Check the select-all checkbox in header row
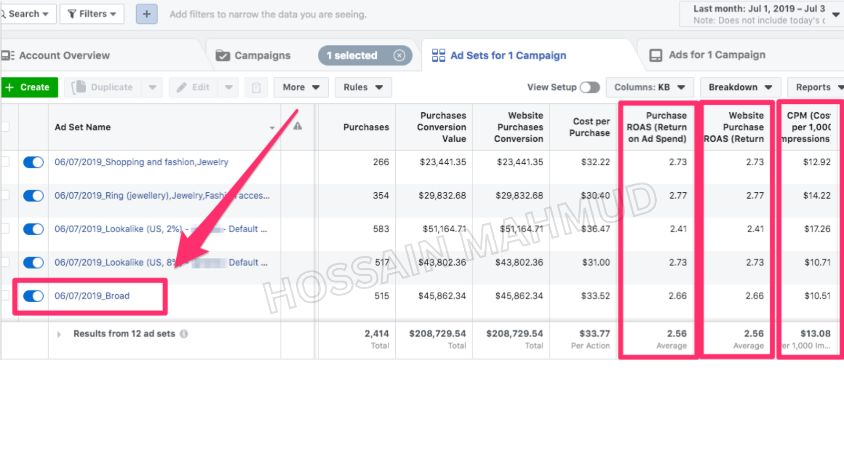Screen dimensions: 844x475 [5, 127]
